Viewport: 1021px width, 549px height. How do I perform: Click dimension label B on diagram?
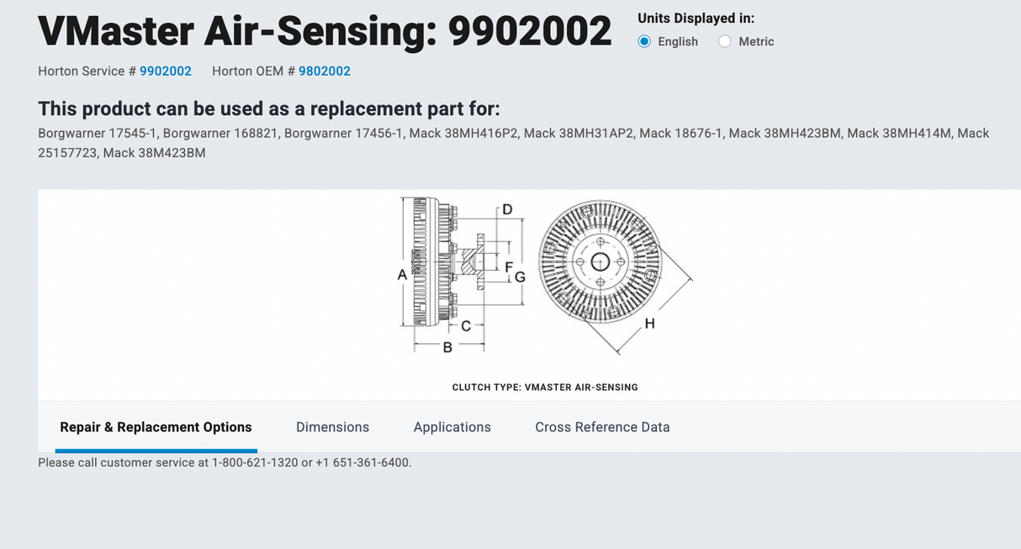click(x=447, y=347)
